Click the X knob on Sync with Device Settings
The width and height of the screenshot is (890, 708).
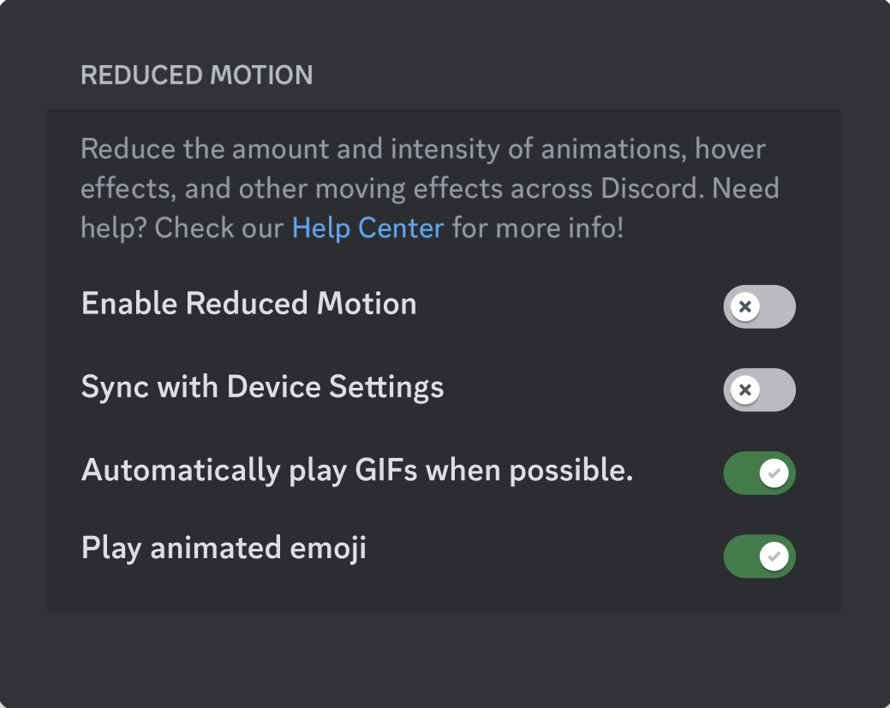click(745, 390)
